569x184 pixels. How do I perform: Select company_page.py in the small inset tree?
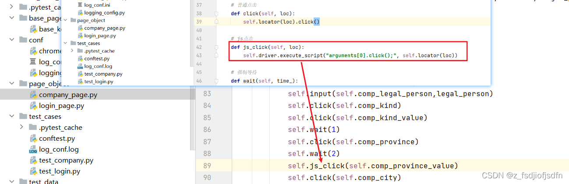(105, 28)
